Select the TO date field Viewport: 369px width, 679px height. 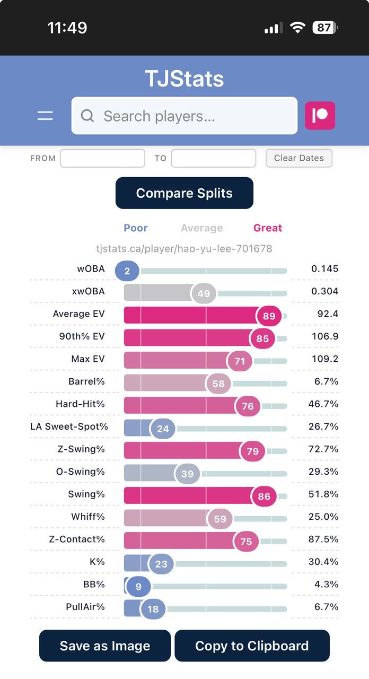[x=214, y=158]
